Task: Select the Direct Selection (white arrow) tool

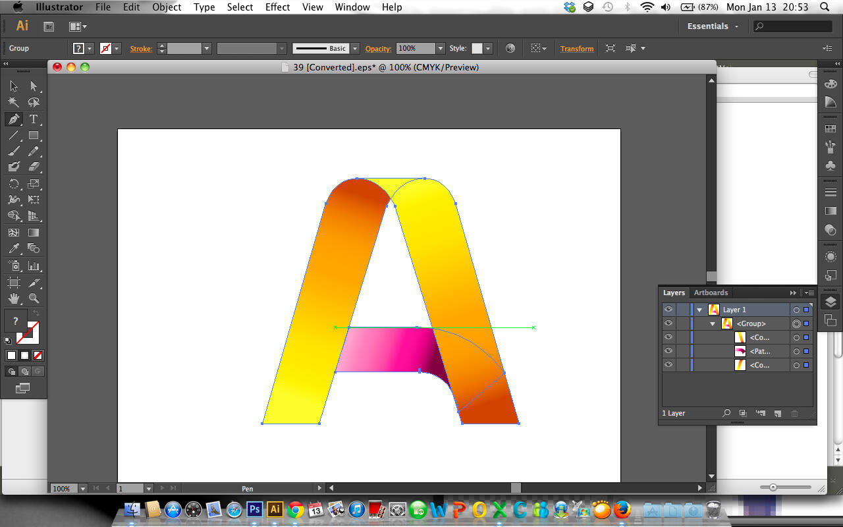Action: pyautogui.click(x=34, y=86)
